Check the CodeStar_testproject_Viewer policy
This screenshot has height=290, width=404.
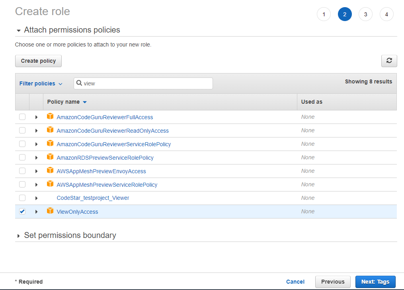(x=22, y=198)
